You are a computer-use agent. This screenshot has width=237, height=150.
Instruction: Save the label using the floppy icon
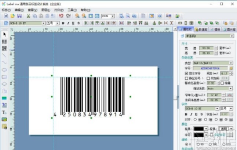[19, 16]
